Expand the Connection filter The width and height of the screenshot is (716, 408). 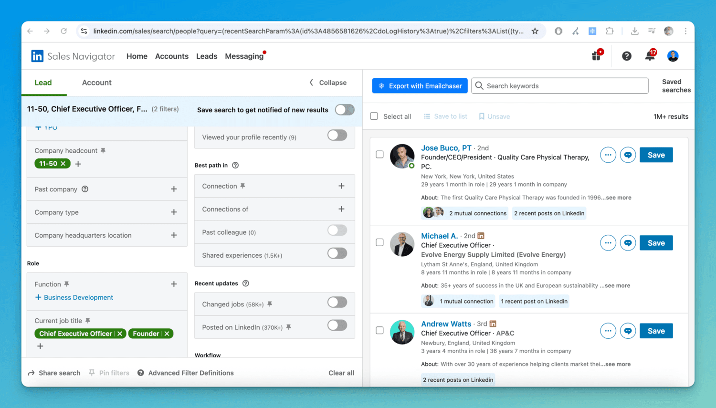[341, 186]
